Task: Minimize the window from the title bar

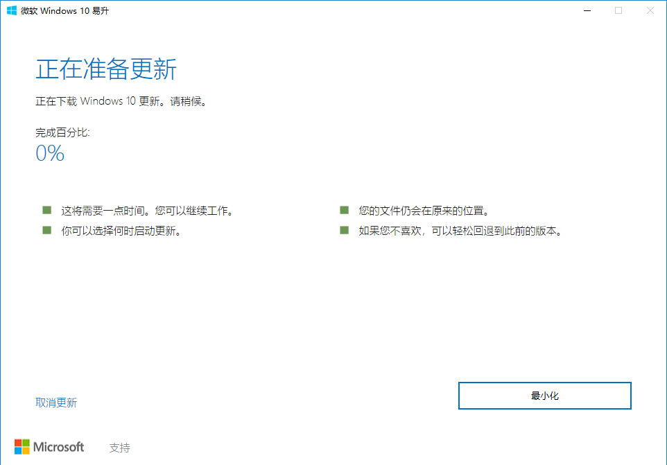Action: pos(587,10)
